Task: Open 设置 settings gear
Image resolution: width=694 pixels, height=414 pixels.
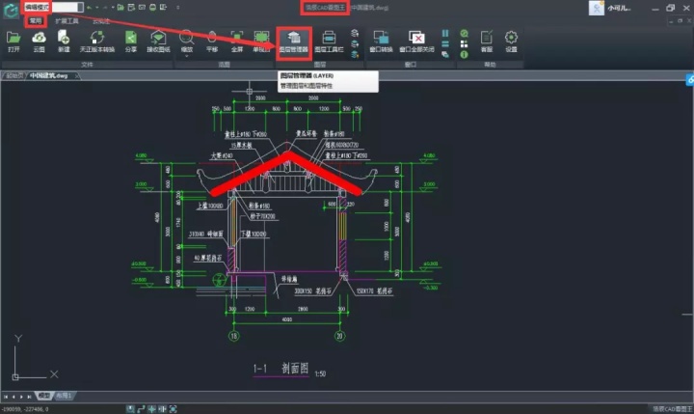Action: point(511,42)
